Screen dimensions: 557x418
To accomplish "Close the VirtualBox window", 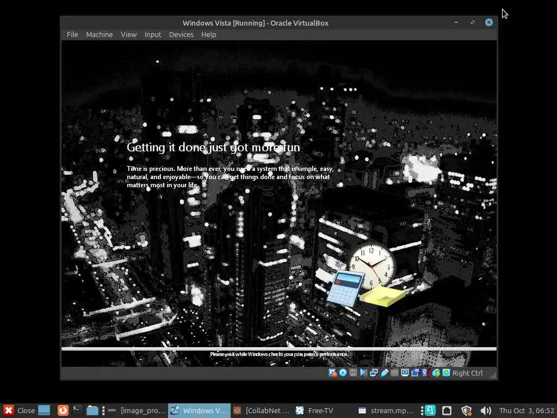I will click(489, 22).
